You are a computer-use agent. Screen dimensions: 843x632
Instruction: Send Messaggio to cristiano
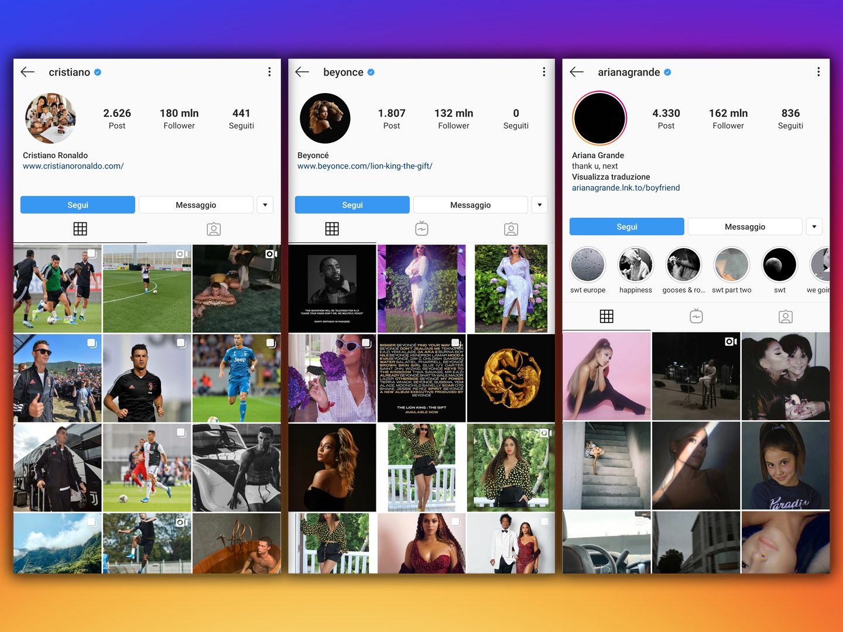coord(196,205)
